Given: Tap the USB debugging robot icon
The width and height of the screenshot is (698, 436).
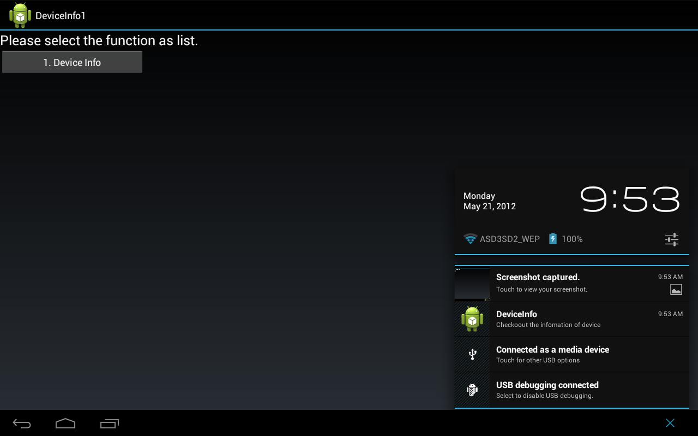Looking at the screenshot, I should 472,389.
